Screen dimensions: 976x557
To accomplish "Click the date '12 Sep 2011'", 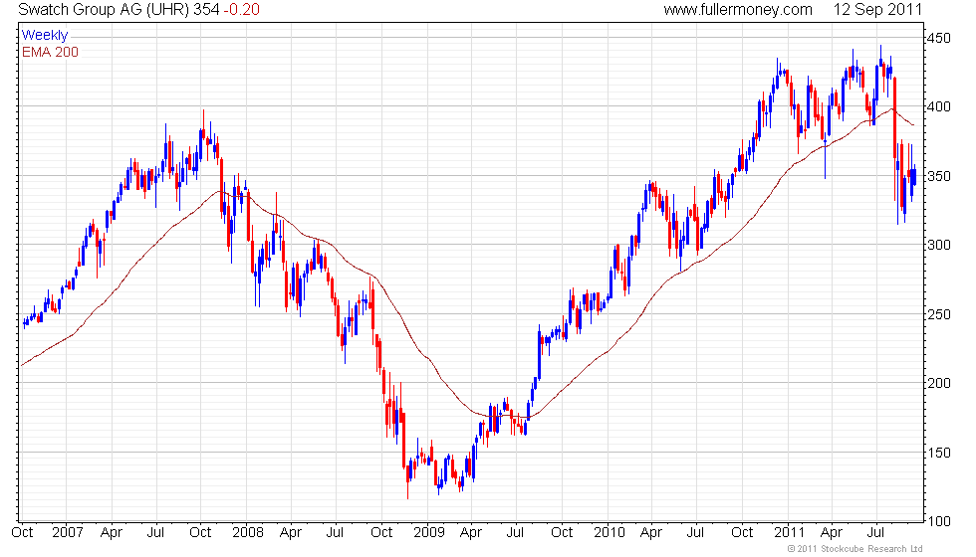I will (877, 9).
